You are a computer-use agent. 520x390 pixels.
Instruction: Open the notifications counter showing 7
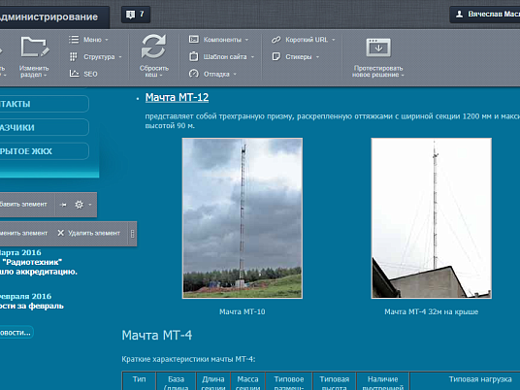136,15
